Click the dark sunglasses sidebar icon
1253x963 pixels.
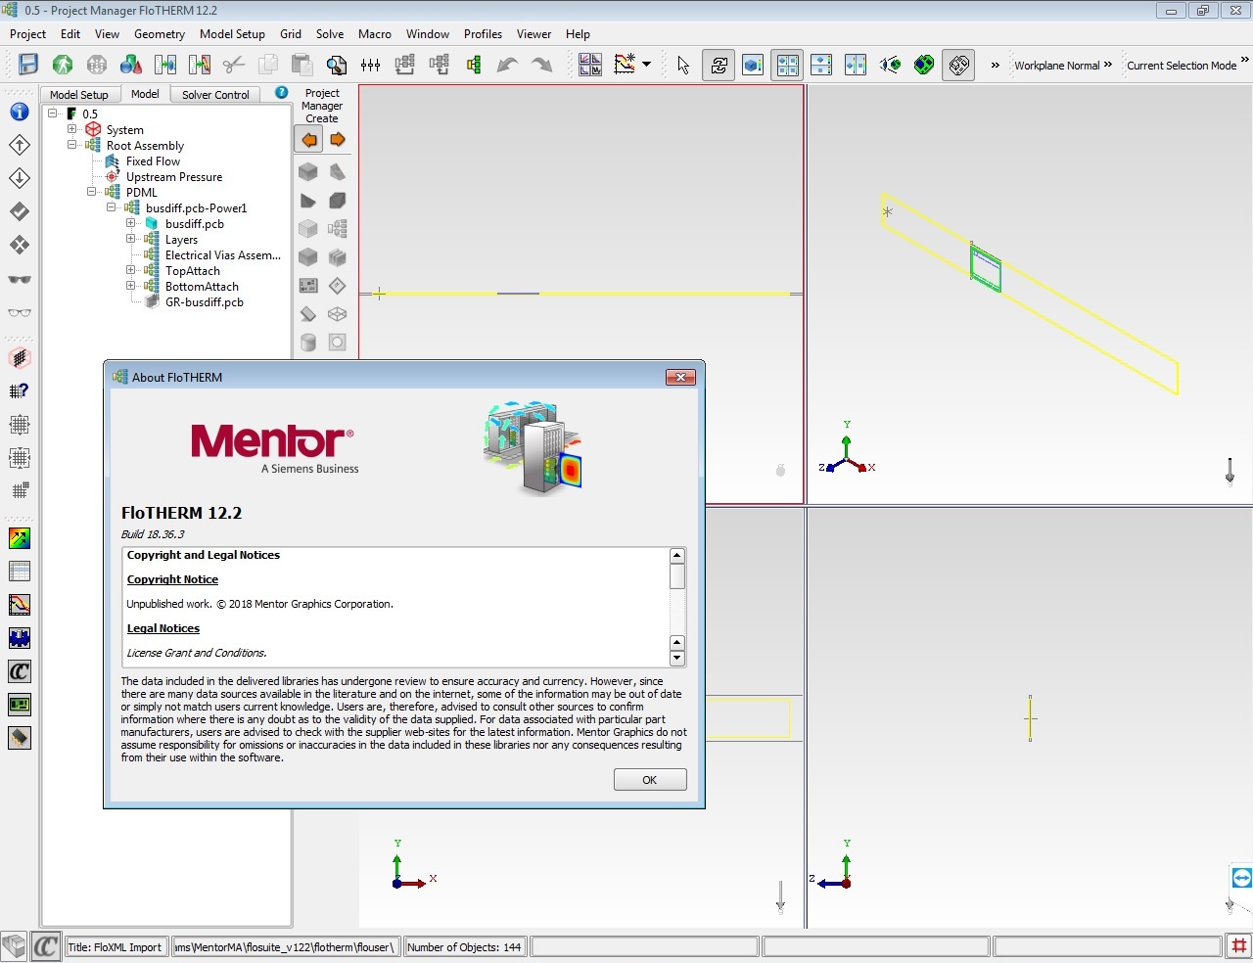[20, 279]
